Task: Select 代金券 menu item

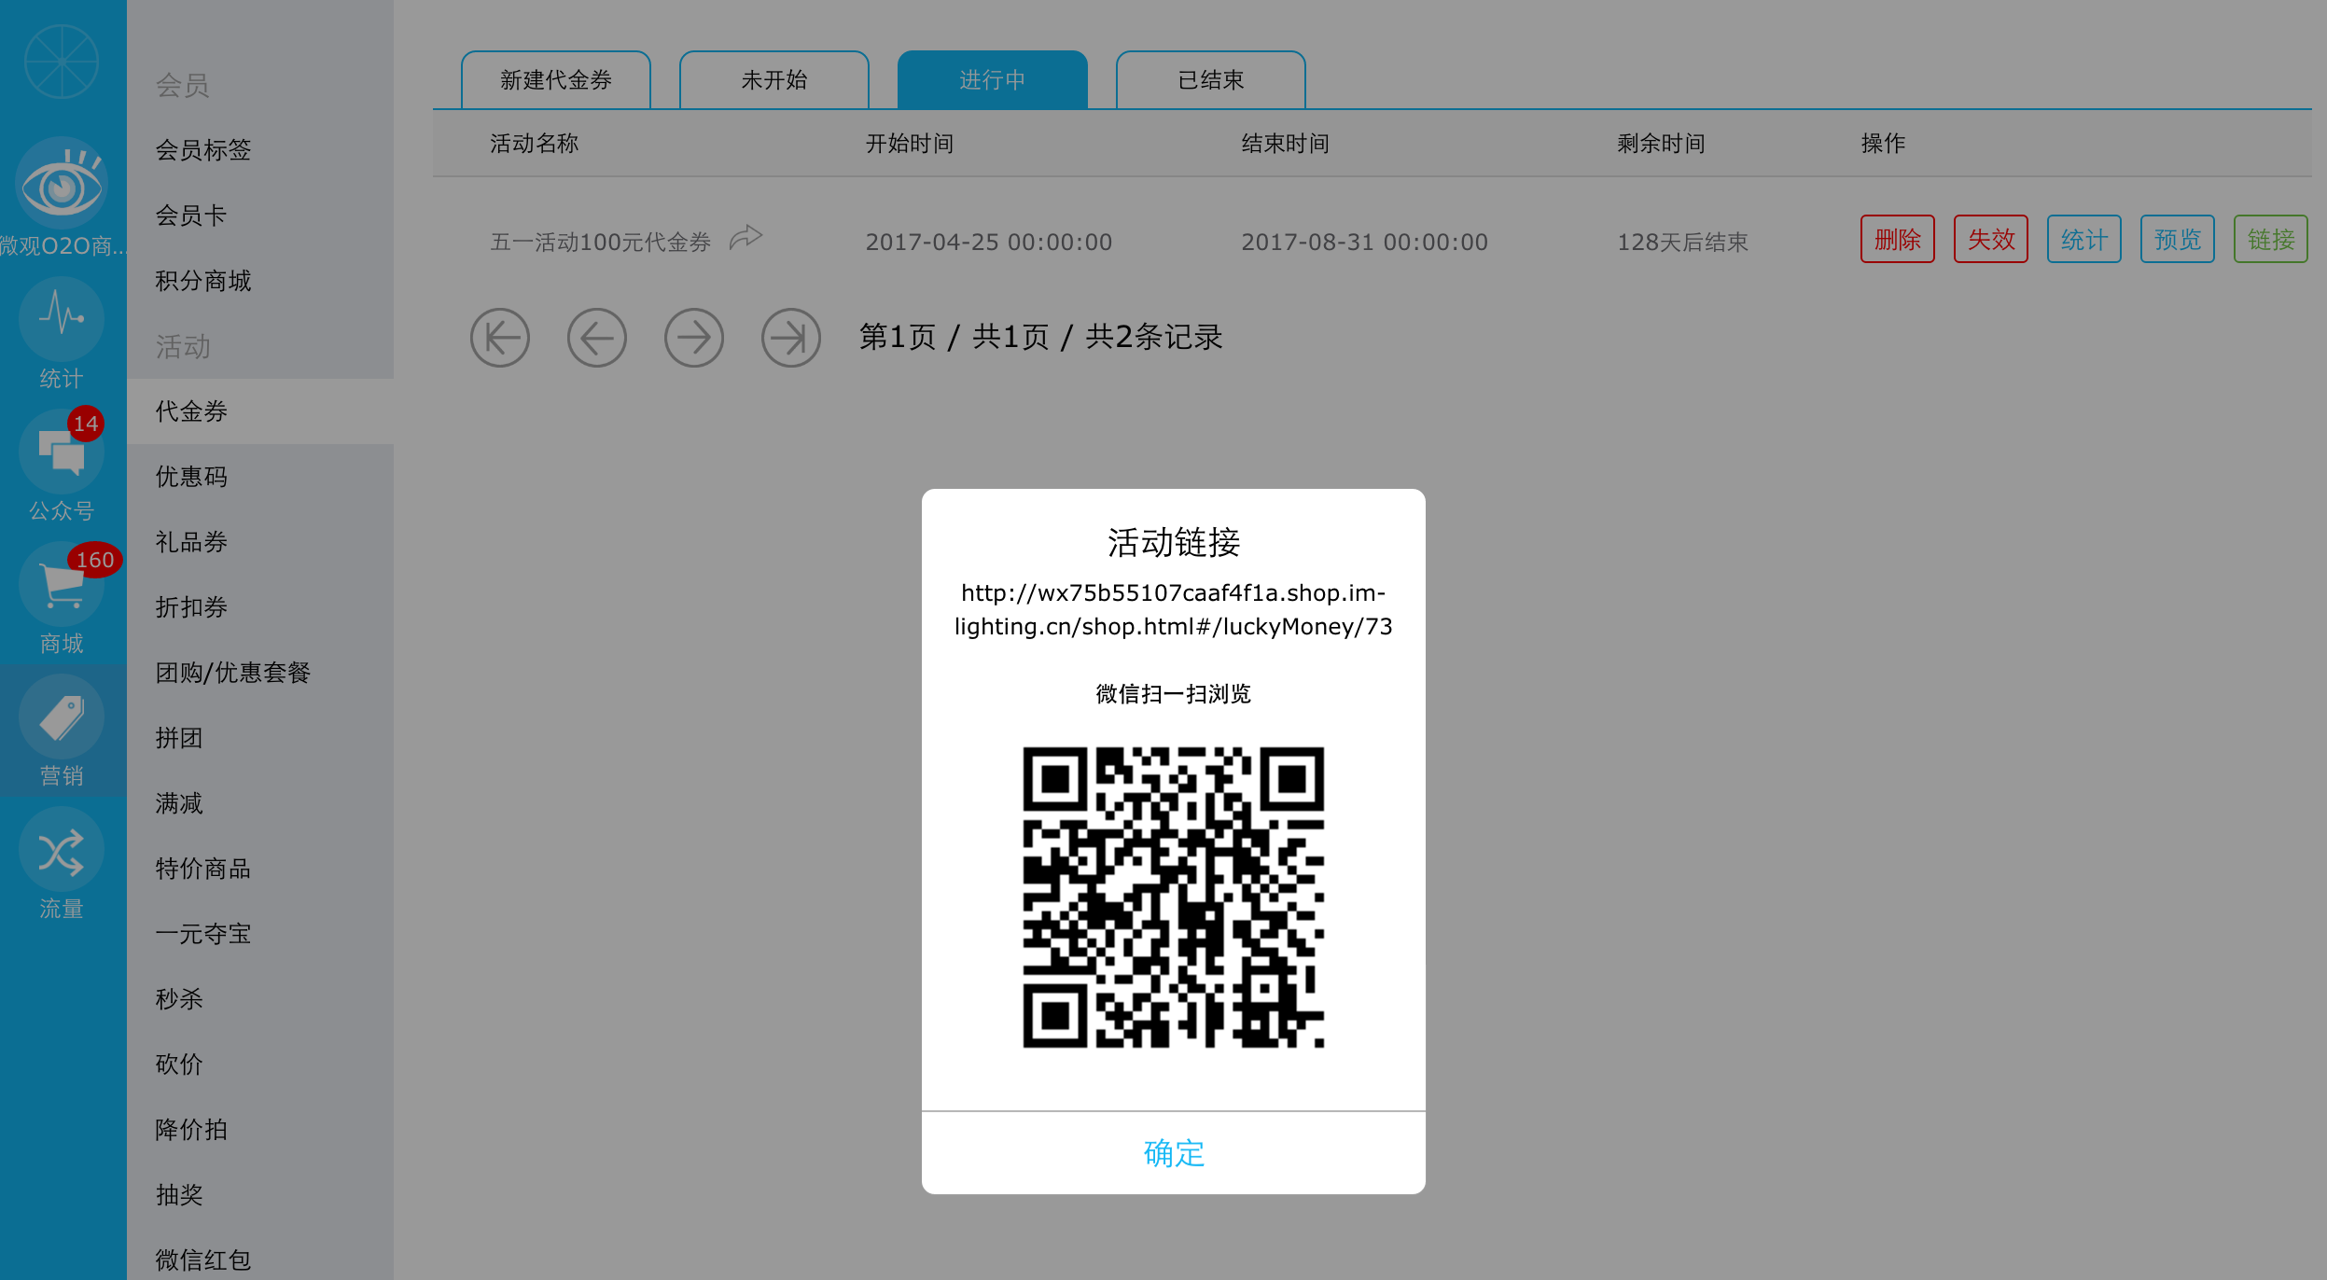Action: pos(260,411)
